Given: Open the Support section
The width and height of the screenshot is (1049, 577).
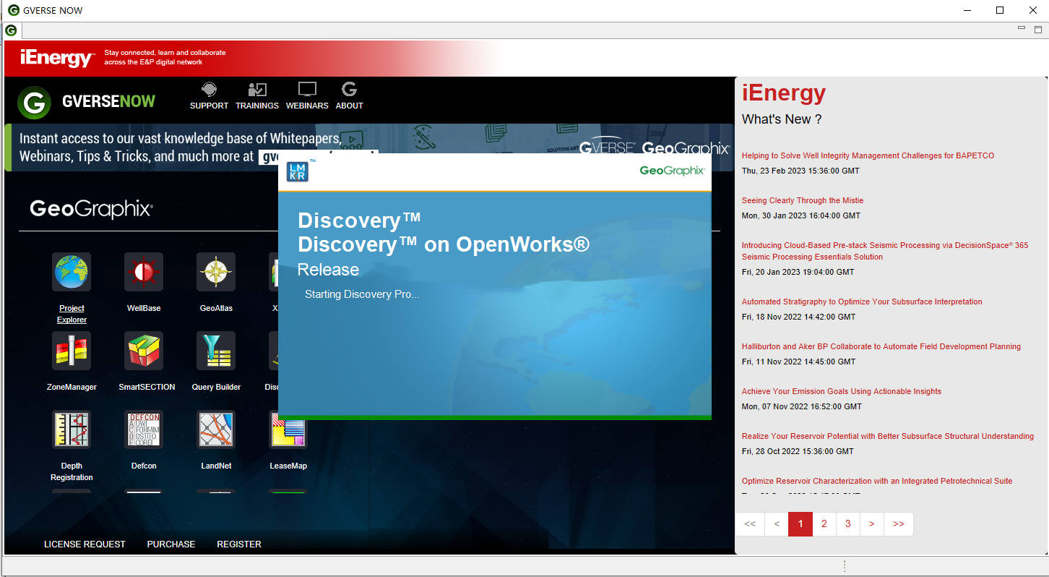Looking at the screenshot, I should click(x=209, y=95).
